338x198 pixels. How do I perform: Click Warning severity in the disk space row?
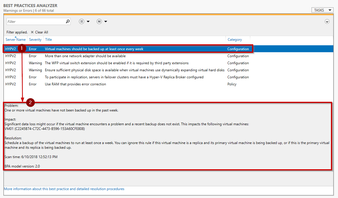pyautogui.click(x=35, y=70)
